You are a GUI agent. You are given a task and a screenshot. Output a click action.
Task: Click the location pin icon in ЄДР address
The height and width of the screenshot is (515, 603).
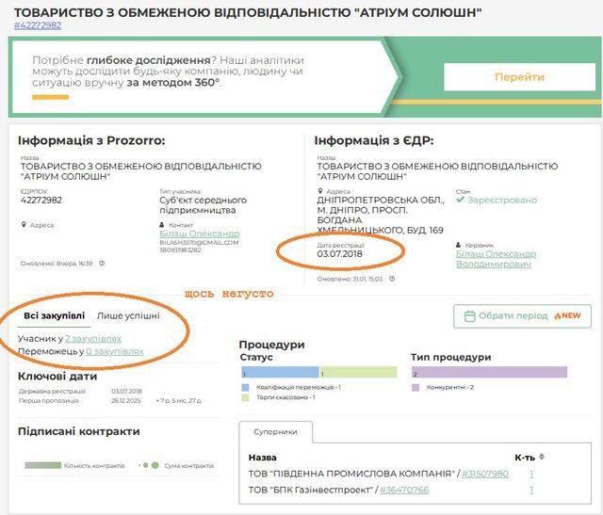pyautogui.click(x=319, y=191)
